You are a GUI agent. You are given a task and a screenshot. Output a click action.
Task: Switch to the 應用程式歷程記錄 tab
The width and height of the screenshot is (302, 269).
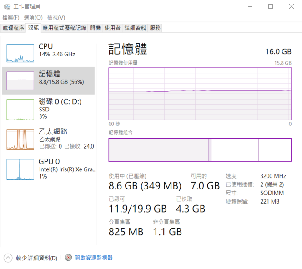[x=64, y=28]
